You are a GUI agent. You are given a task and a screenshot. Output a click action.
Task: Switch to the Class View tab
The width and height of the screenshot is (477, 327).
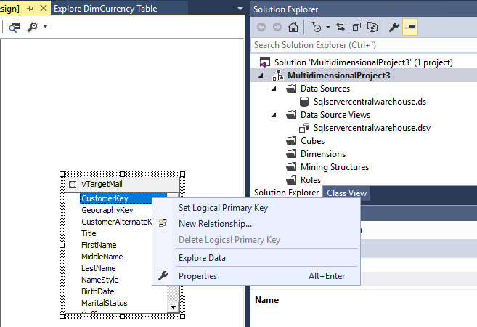click(347, 193)
